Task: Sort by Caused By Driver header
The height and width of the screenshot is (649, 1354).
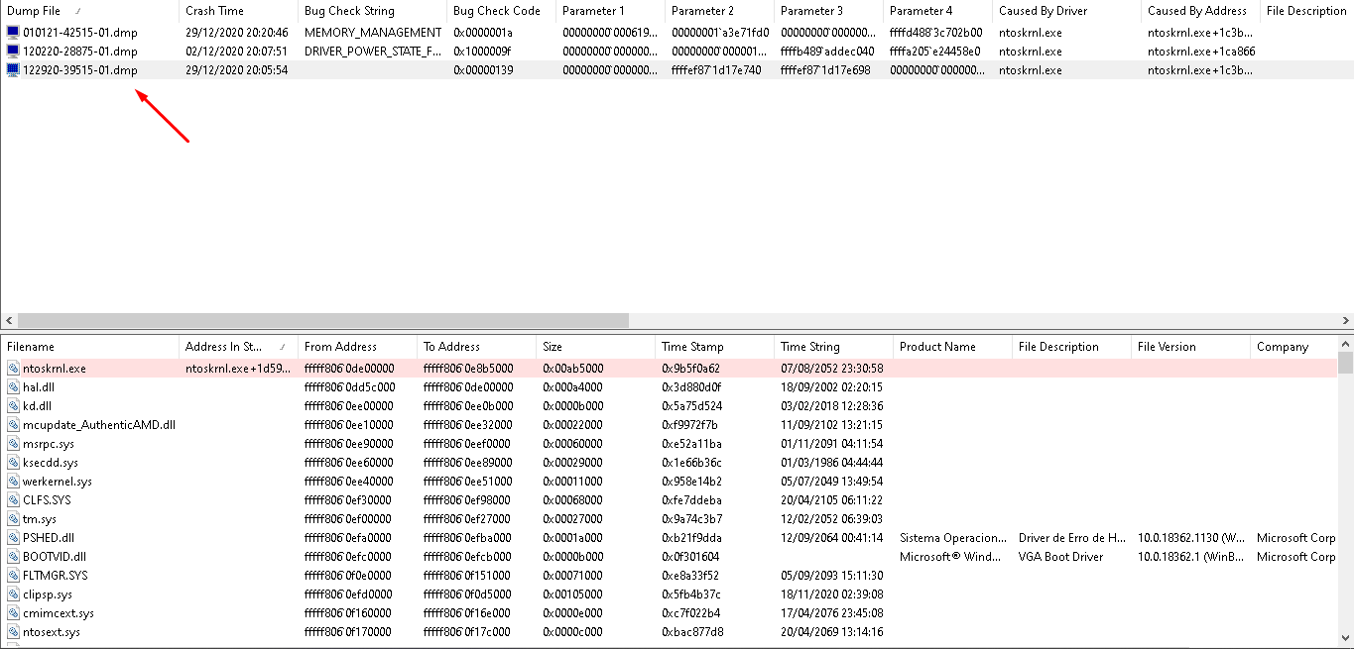Action: click(x=1066, y=11)
